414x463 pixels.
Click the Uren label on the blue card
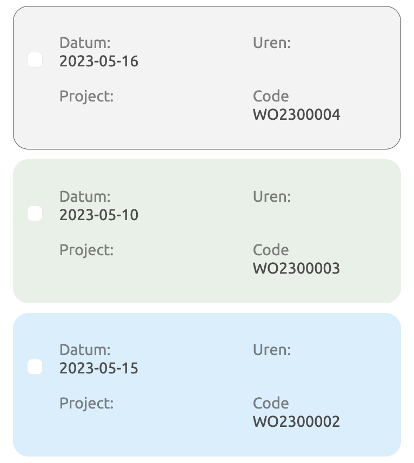click(272, 350)
